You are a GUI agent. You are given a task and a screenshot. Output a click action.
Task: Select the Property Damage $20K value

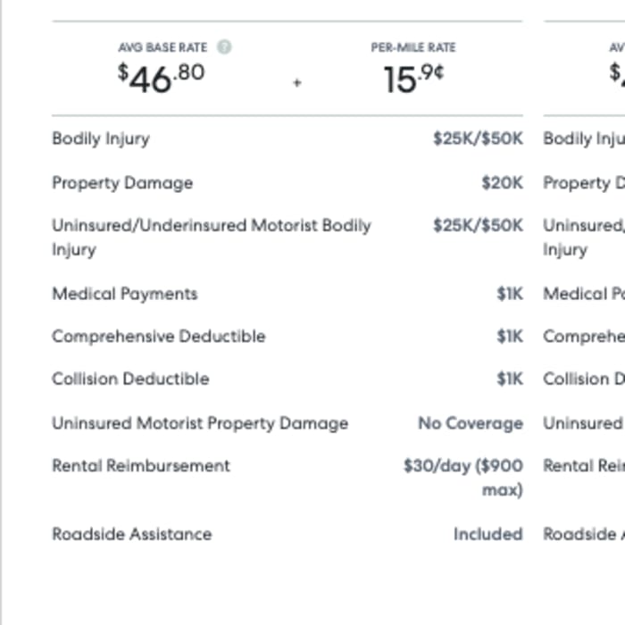click(x=502, y=183)
